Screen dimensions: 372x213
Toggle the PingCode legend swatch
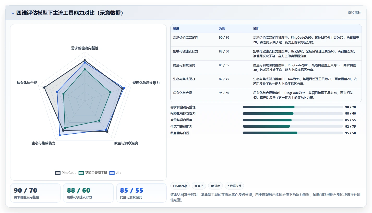[58, 173]
